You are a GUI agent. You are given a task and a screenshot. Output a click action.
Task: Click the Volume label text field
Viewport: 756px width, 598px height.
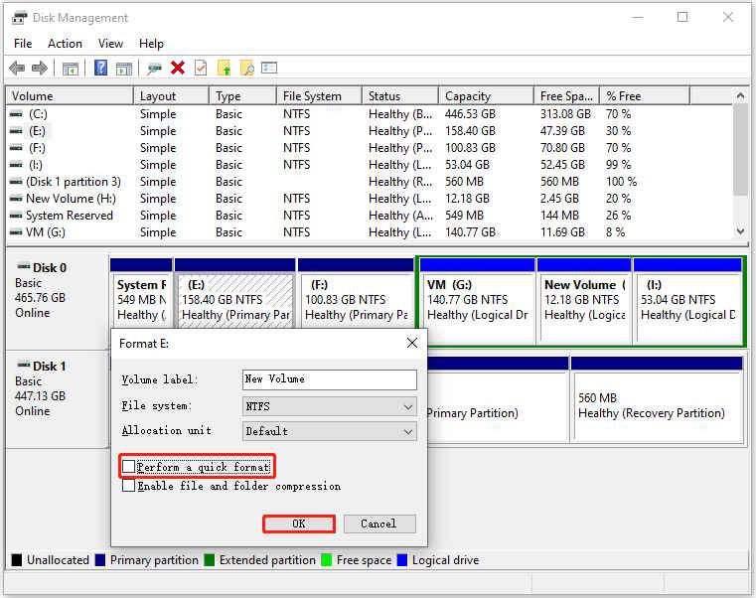(329, 379)
